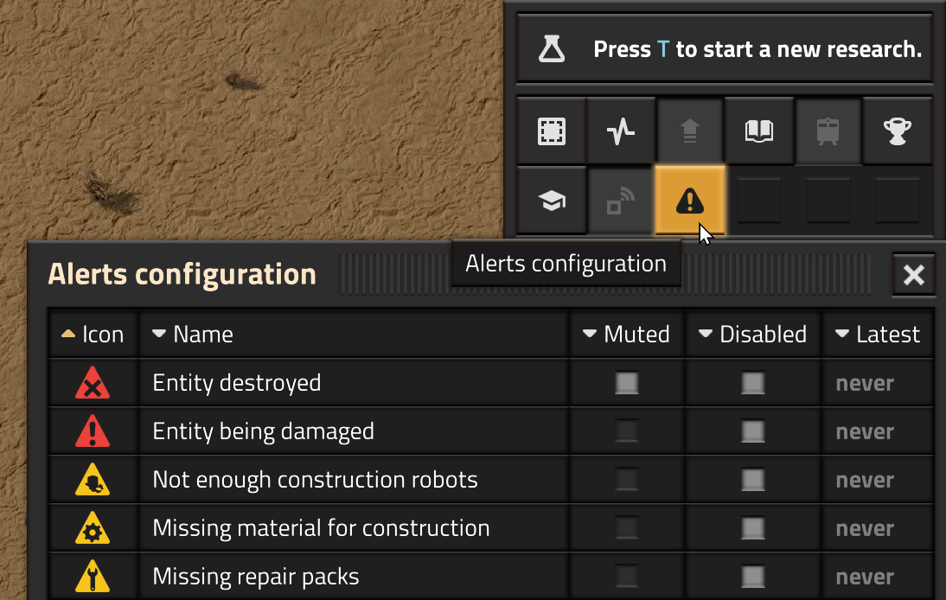Disable Missing repair packs alert
946x600 pixels.
point(753,577)
